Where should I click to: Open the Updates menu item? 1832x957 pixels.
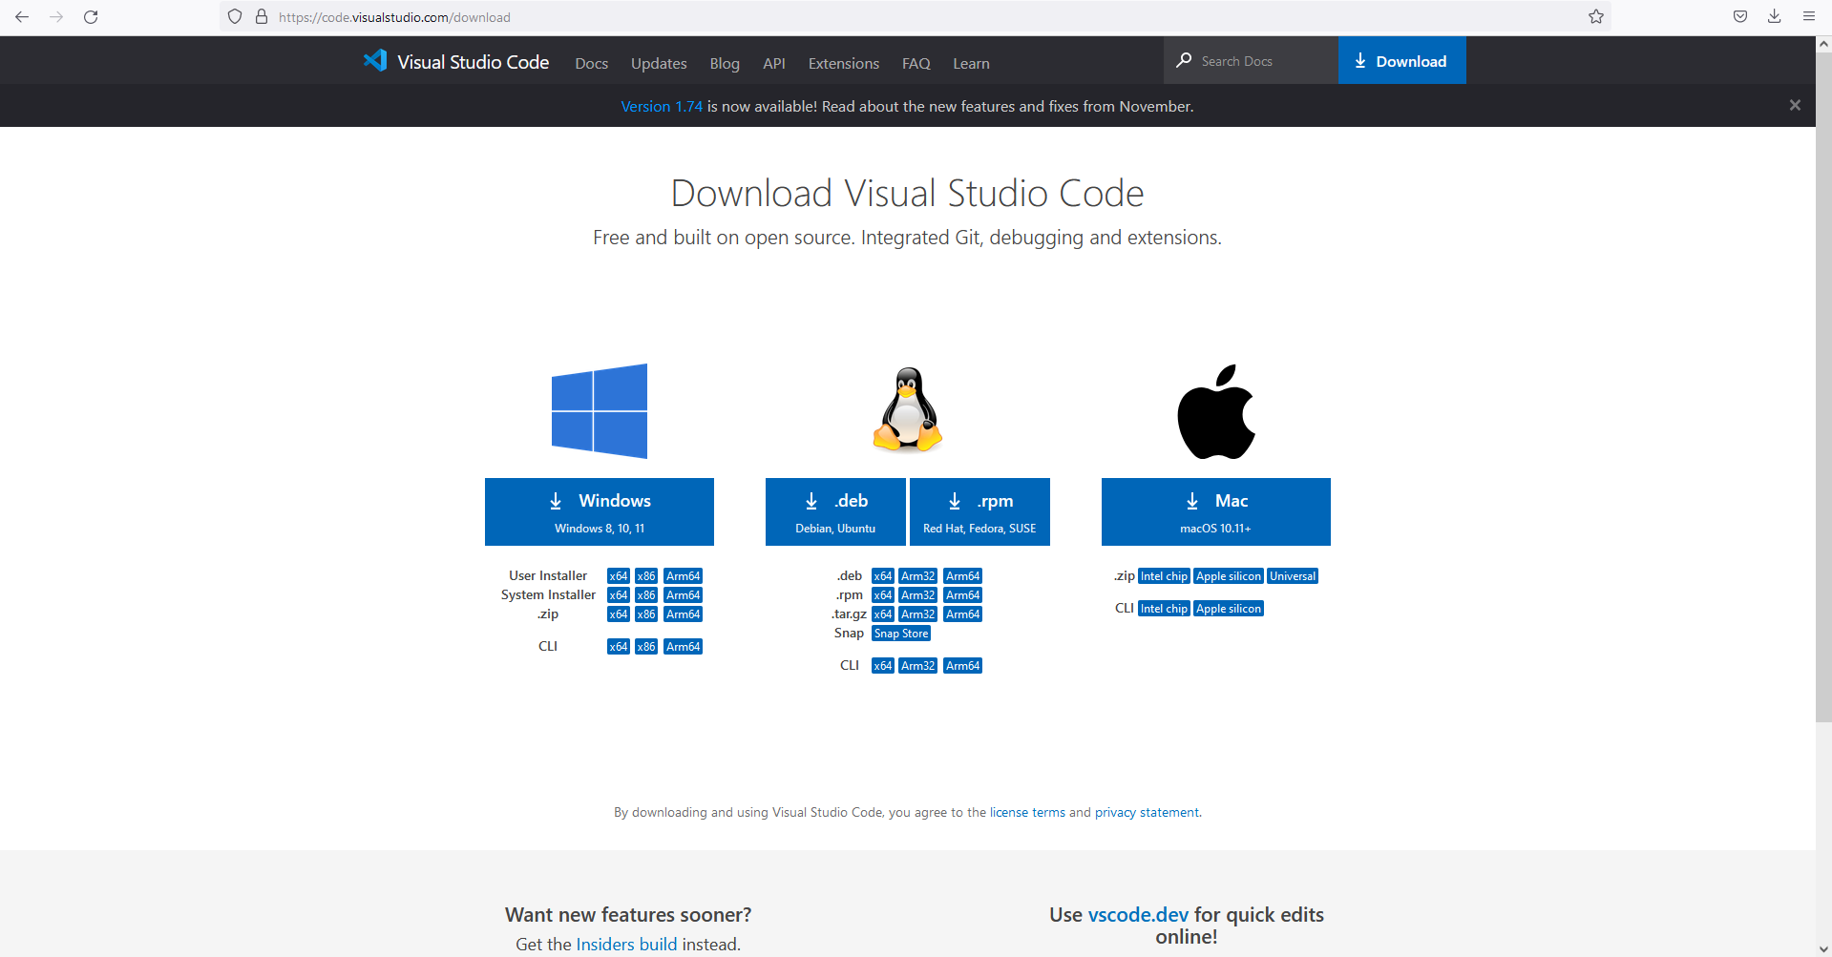click(x=659, y=63)
